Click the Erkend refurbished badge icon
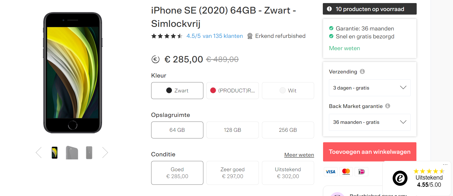Viewport: 453px width, 196px height. coord(250,36)
